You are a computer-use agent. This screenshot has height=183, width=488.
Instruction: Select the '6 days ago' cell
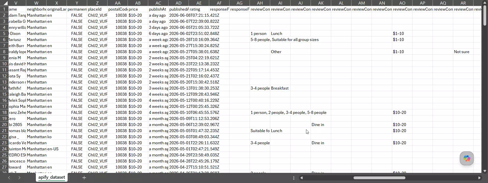[158, 33]
